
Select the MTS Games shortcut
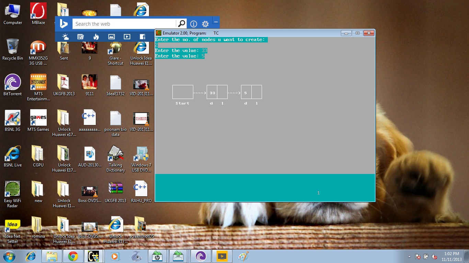pyautogui.click(x=38, y=121)
